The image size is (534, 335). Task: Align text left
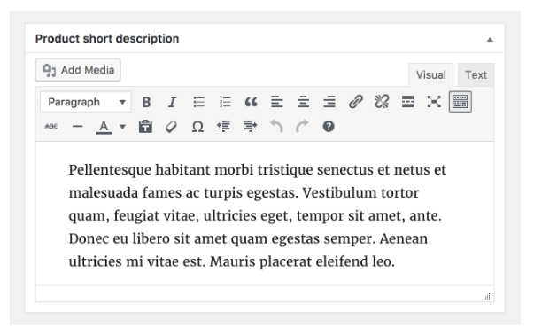click(x=277, y=102)
